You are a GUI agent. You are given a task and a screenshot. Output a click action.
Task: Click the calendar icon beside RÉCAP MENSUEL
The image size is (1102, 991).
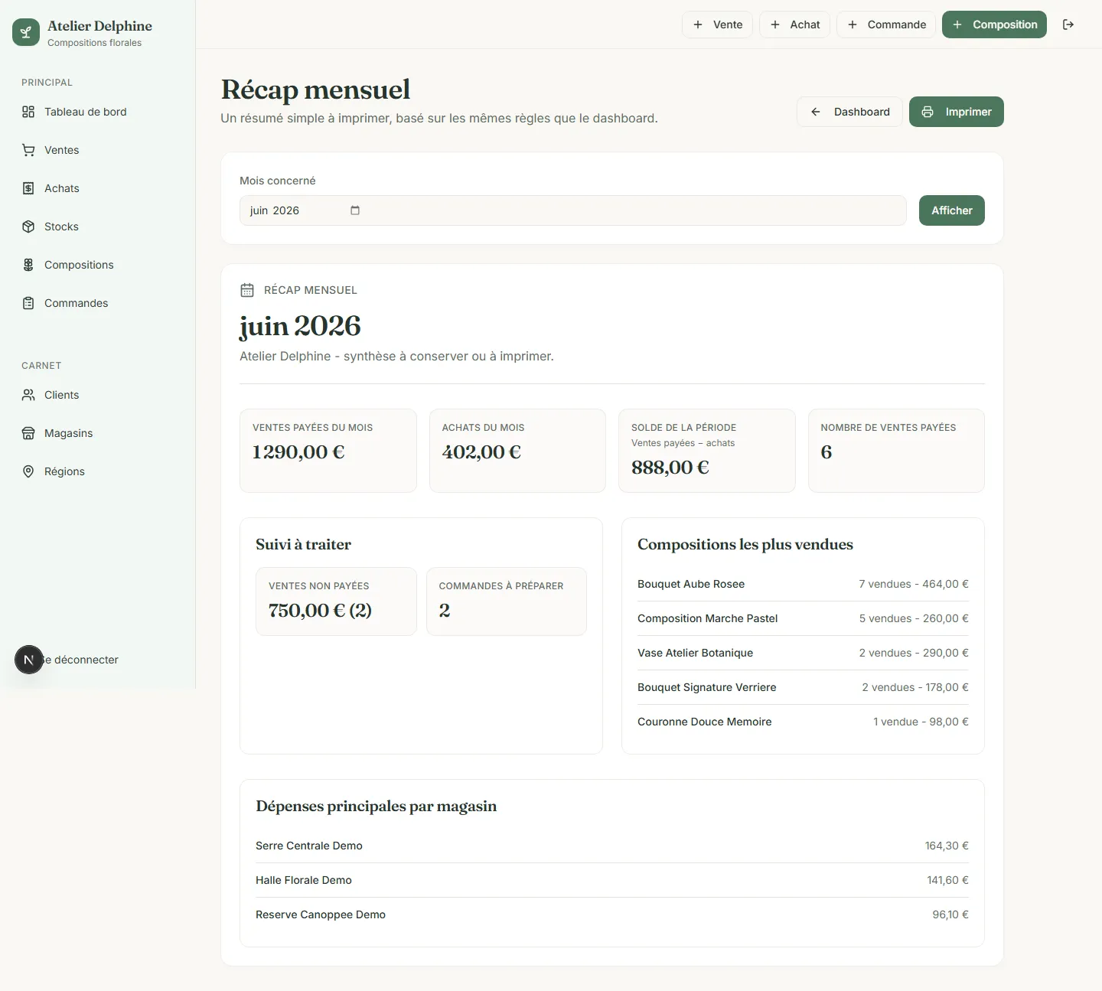tap(247, 290)
